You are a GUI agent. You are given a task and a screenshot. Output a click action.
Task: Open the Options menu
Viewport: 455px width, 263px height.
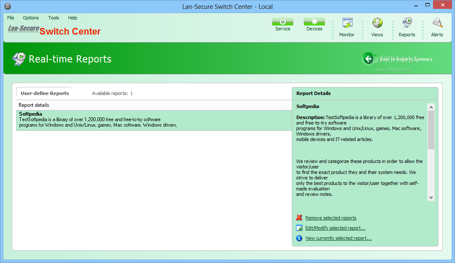(31, 18)
